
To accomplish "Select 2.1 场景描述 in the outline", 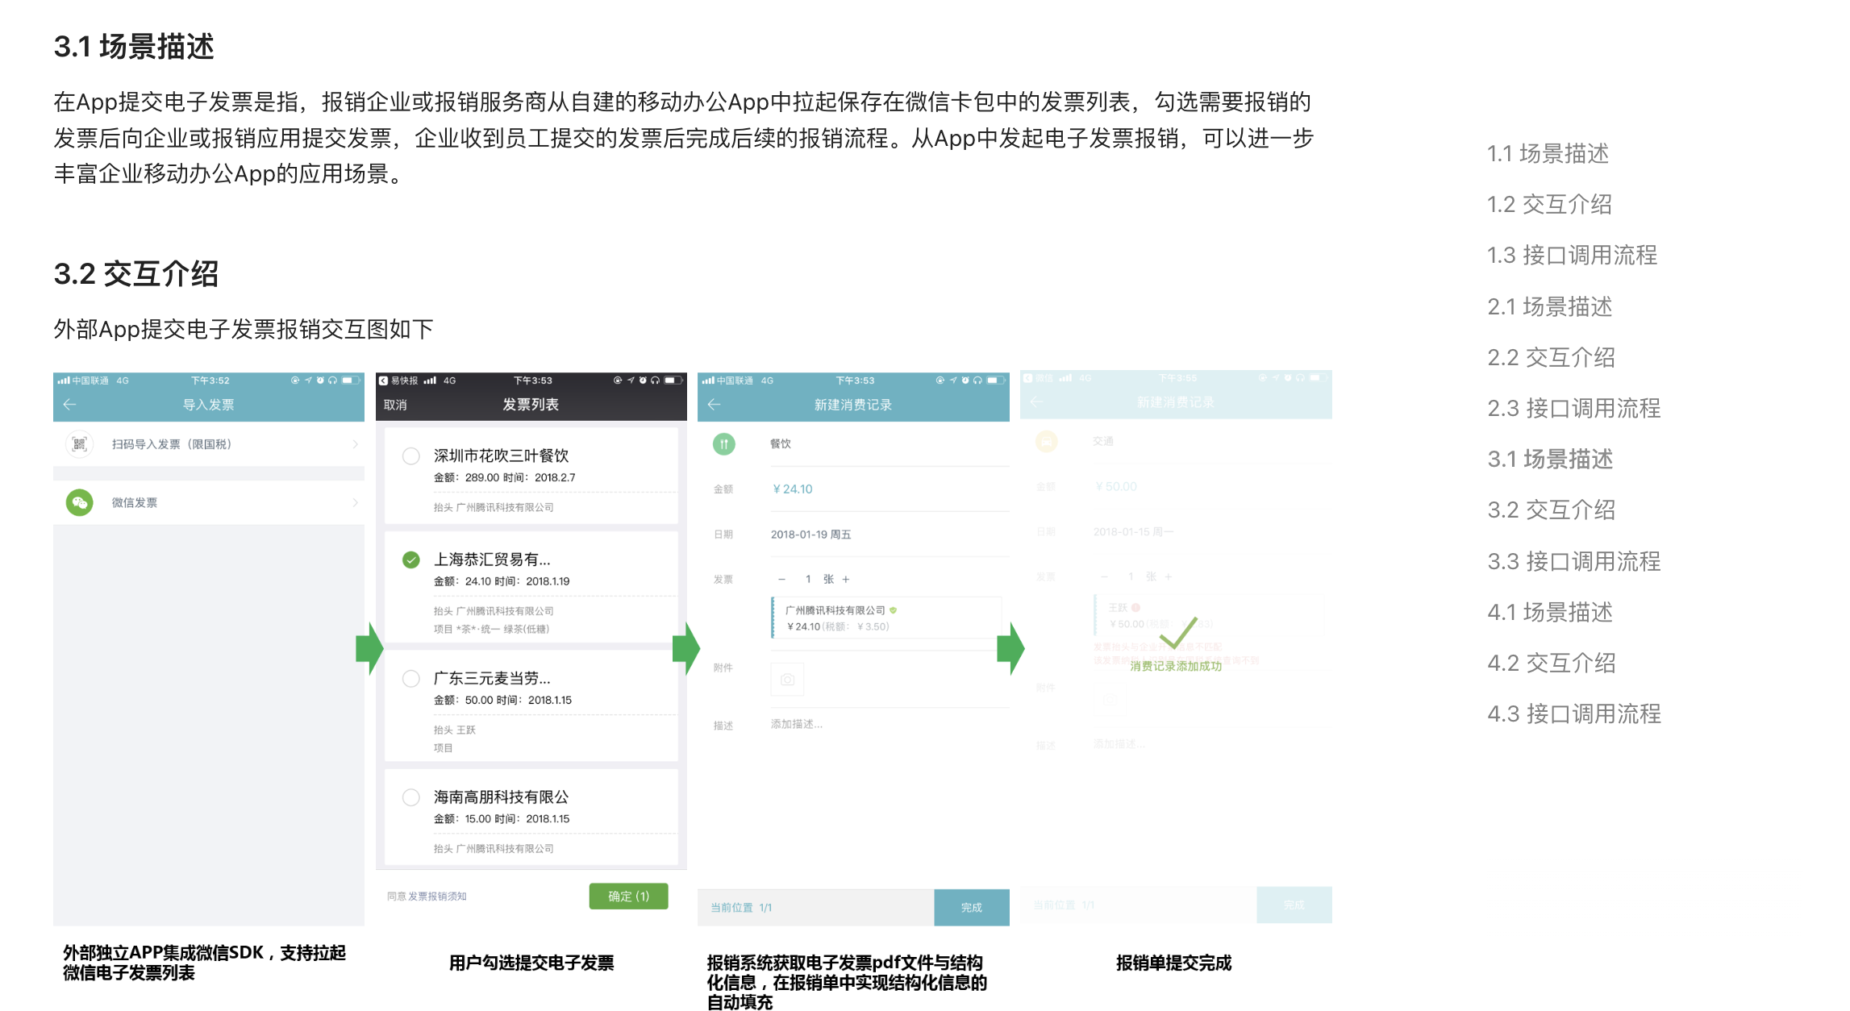I will point(1549,306).
